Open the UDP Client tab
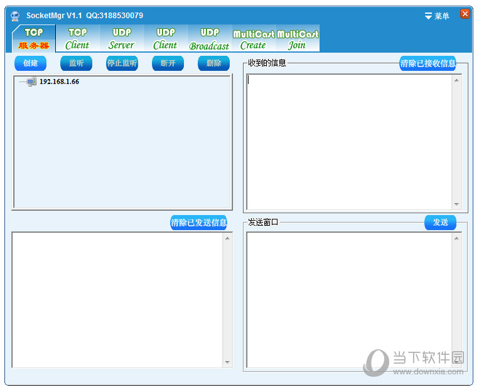 pos(166,38)
